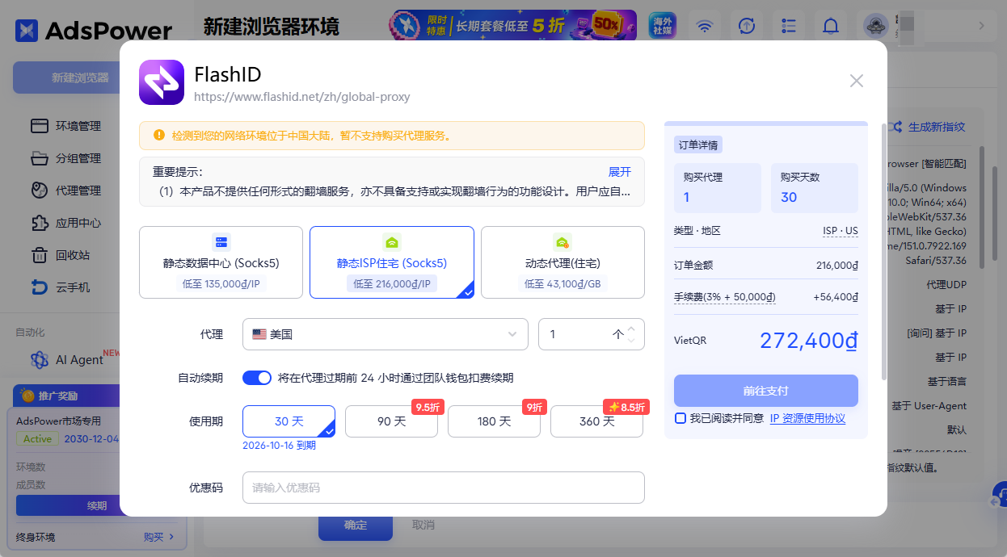Select the 360 天 usage period

596,421
